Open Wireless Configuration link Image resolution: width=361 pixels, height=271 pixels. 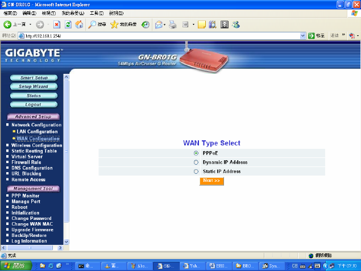(37, 145)
